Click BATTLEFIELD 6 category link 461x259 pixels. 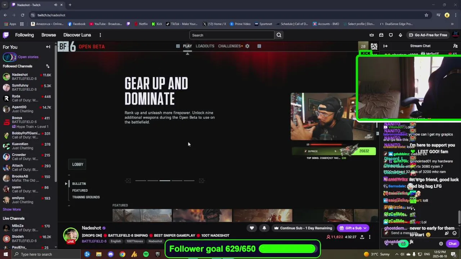pyautogui.click(x=94, y=241)
